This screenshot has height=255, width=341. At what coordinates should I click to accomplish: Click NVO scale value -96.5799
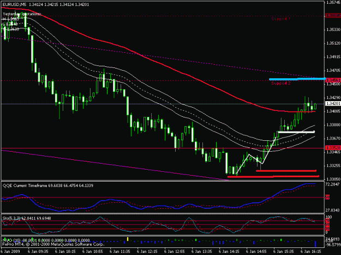[333, 244]
